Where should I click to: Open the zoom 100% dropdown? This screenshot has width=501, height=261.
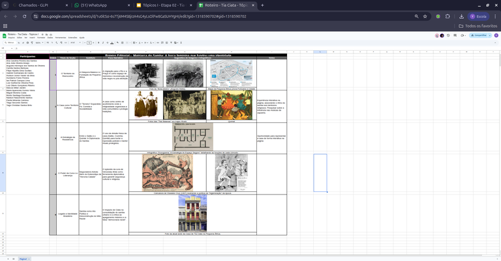point(39,43)
